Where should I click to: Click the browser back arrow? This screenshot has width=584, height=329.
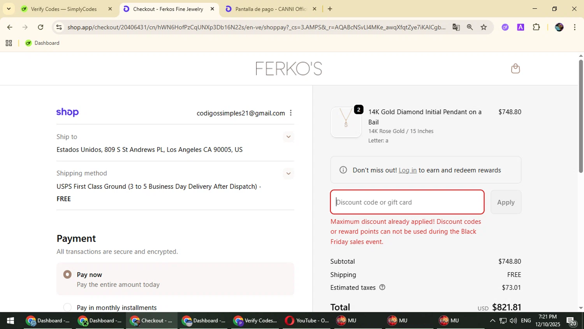[10, 27]
